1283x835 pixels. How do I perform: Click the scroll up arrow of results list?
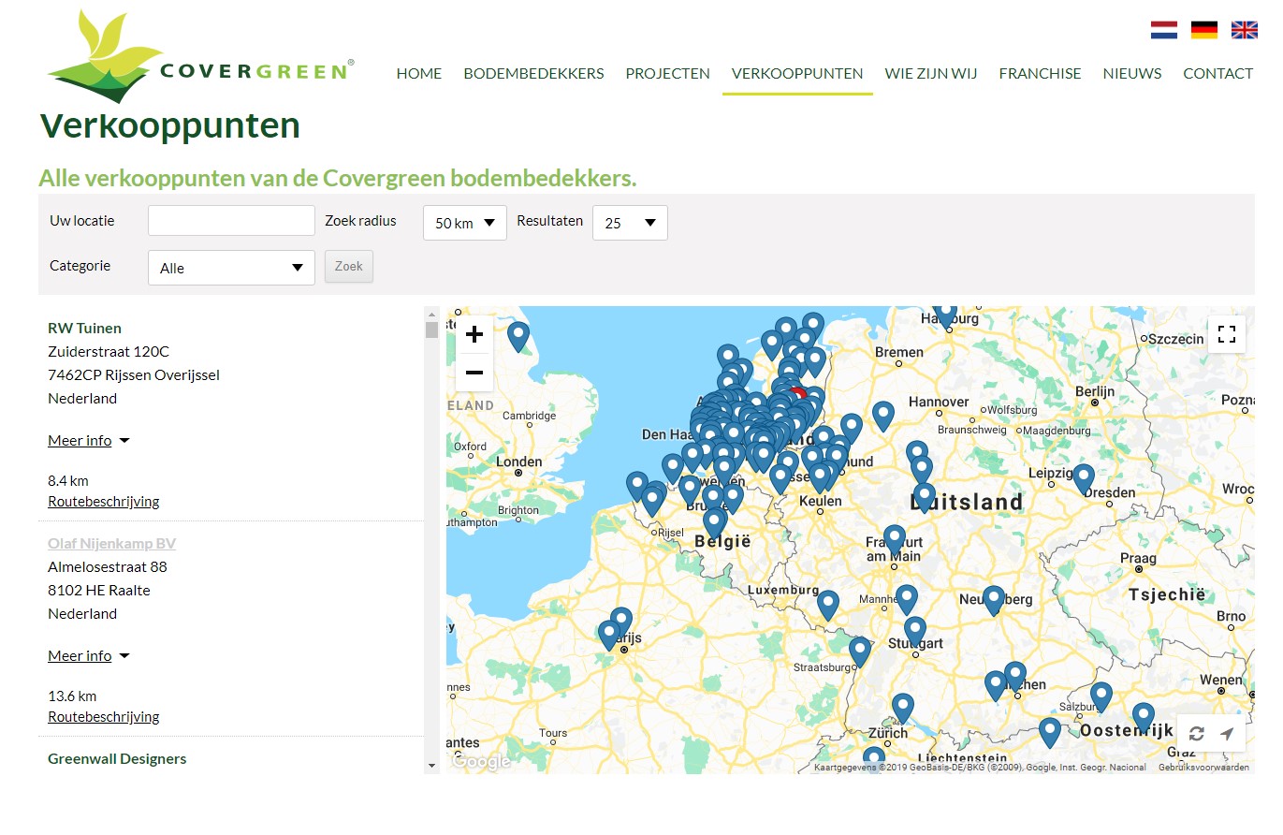431,314
